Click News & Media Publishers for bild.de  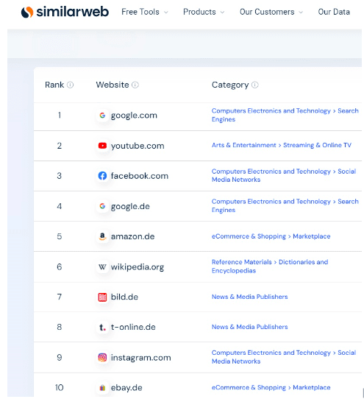(x=249, y=297)
